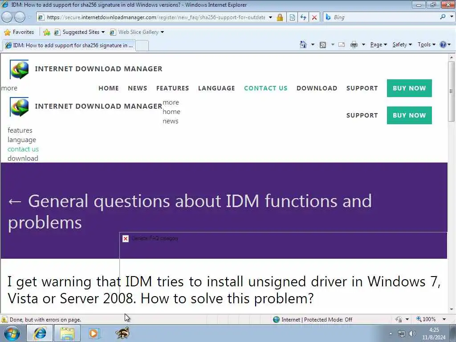Open the Tools menu

[x=426, y=45]
